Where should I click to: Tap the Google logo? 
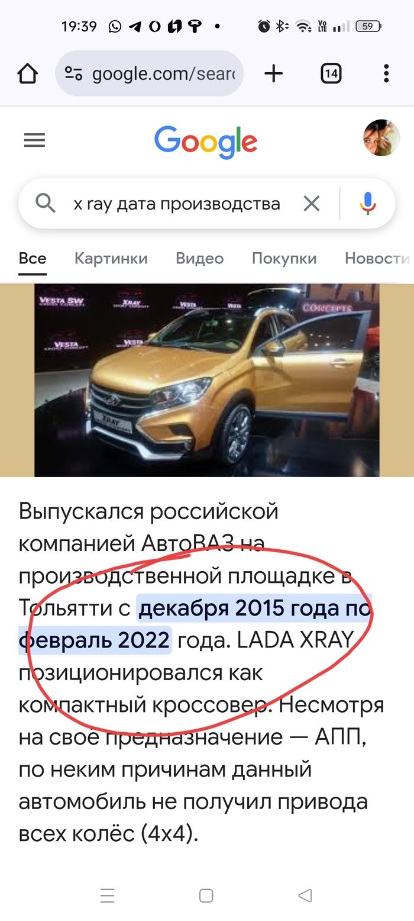tap(206, 142)
